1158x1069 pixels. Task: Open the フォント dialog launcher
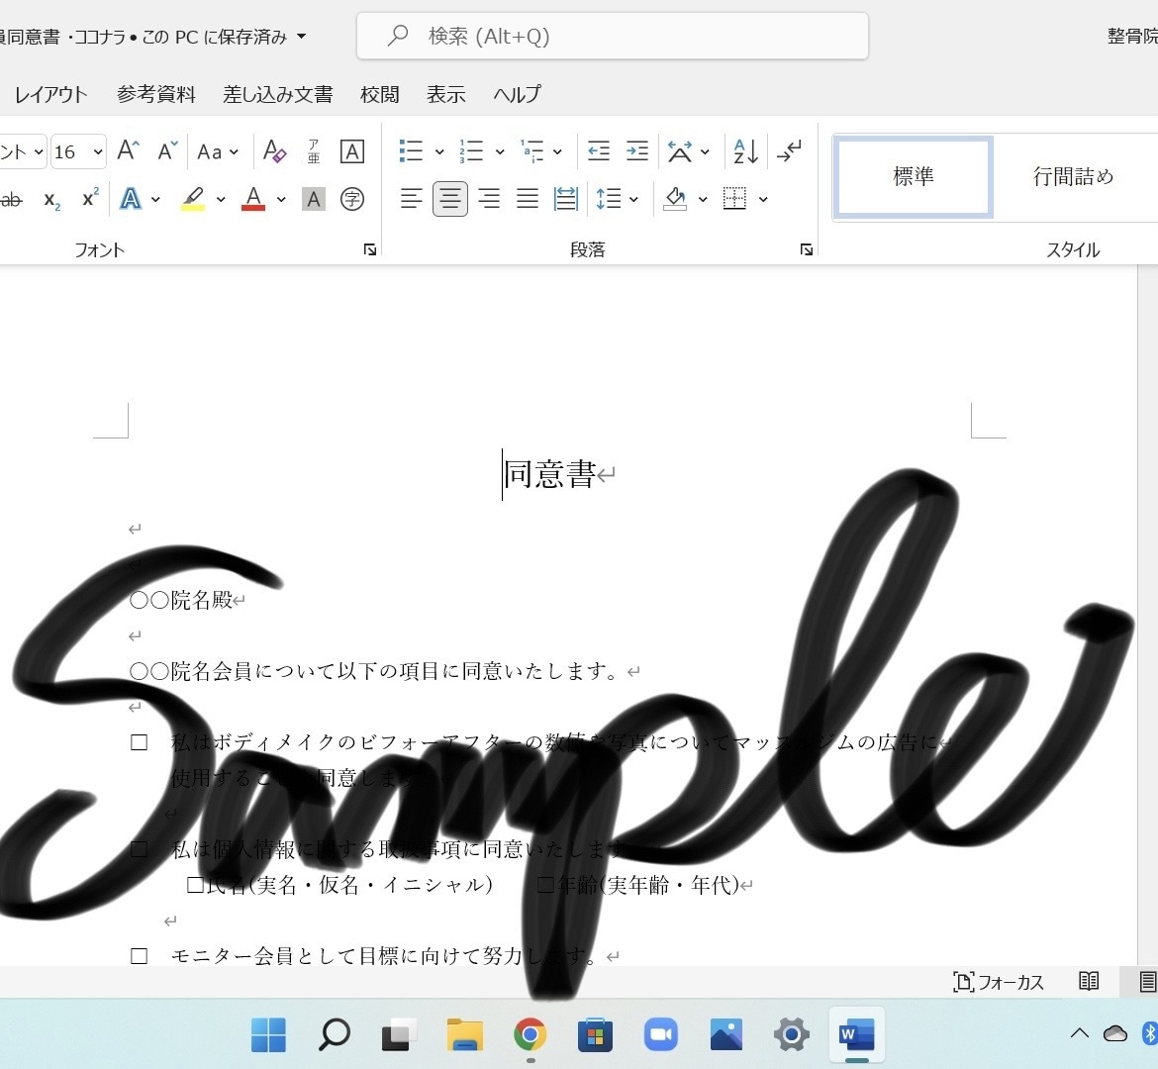pyautogui.click(x=370, y=249)
